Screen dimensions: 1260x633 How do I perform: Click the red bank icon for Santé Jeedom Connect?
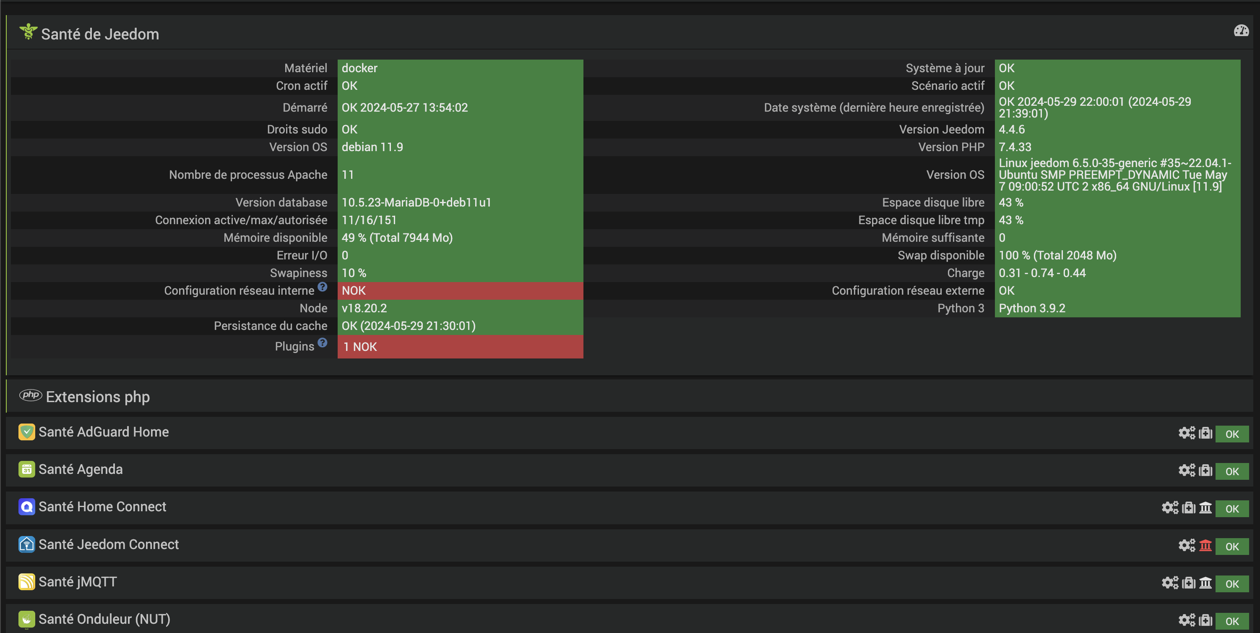(1205, 545)
